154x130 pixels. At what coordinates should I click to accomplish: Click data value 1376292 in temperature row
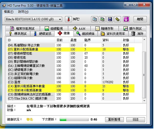tap(108, 82)
